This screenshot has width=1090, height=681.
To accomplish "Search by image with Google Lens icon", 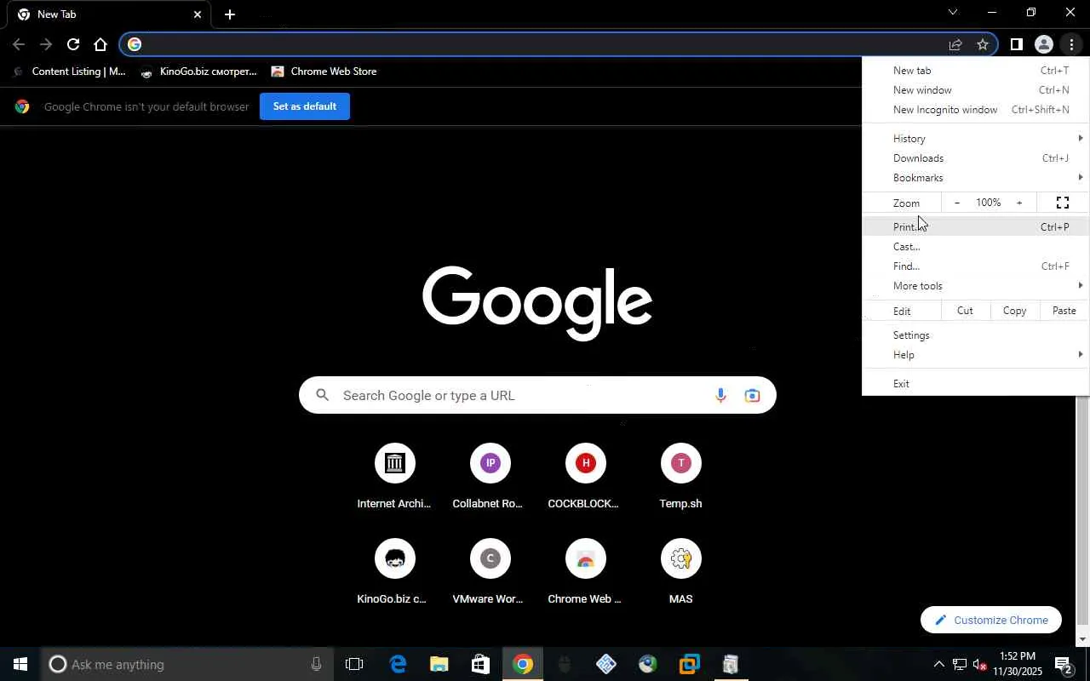I will pos(752,395).
